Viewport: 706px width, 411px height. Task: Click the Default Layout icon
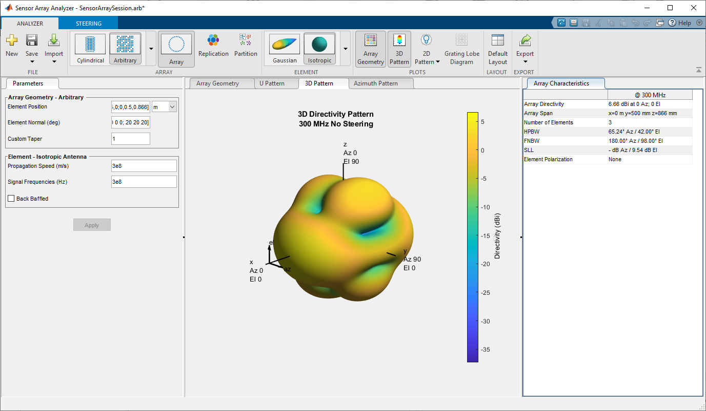[497, 49]
